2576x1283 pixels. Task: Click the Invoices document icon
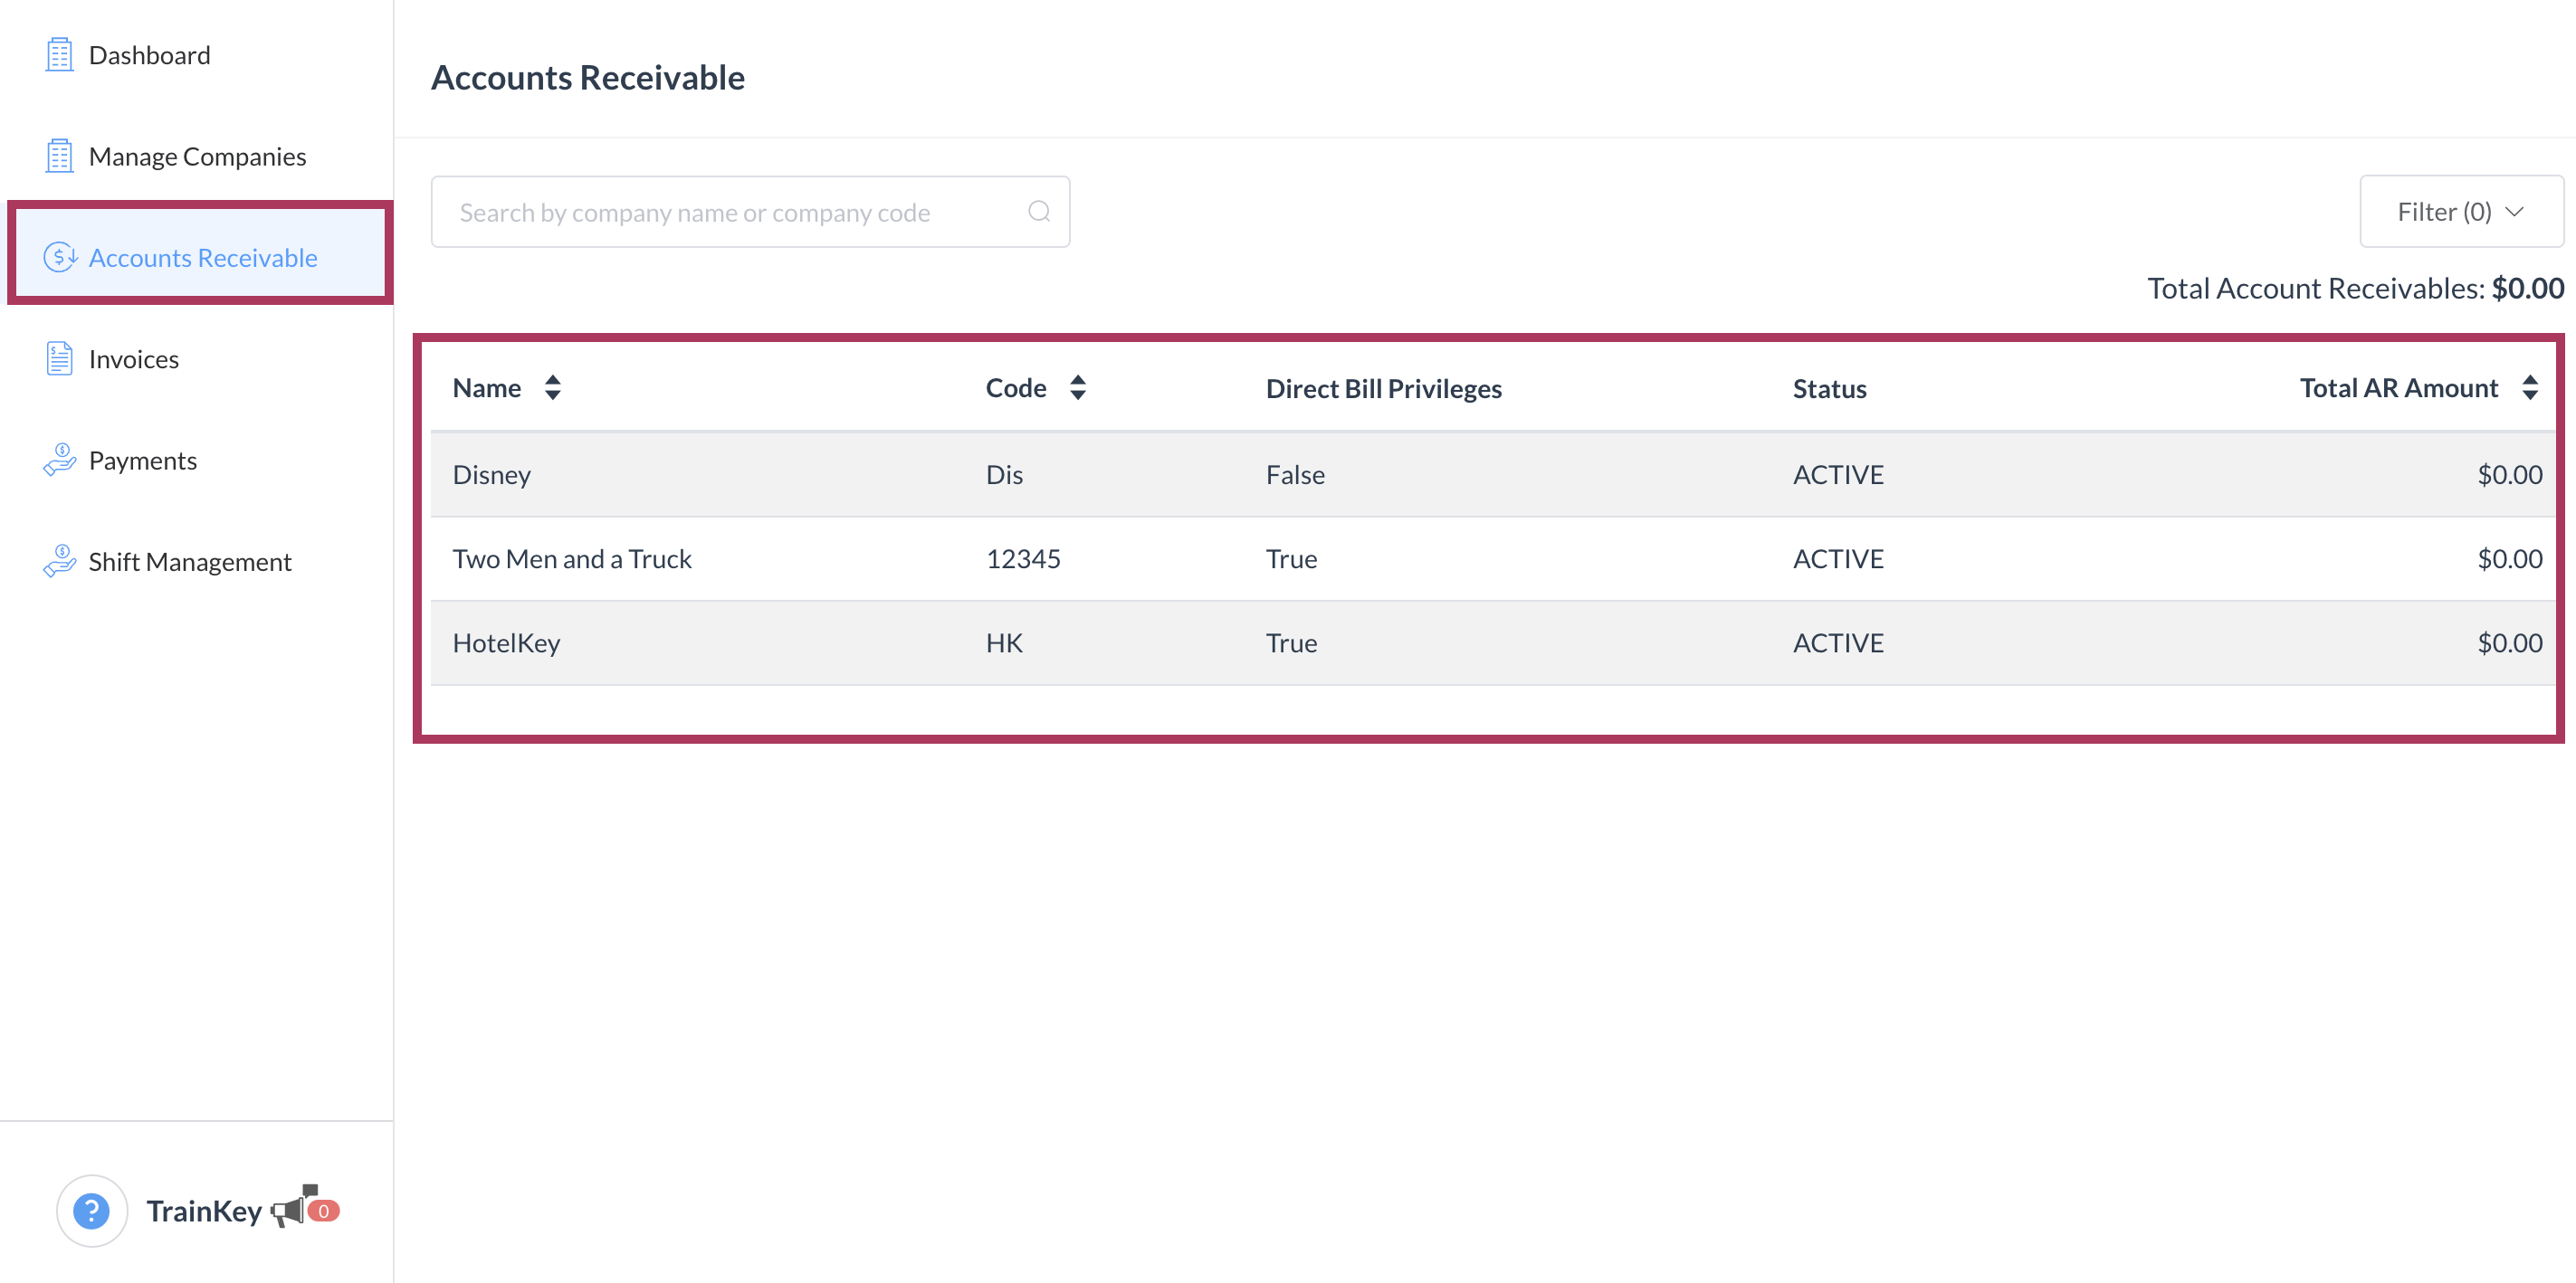tap(59, 358)
